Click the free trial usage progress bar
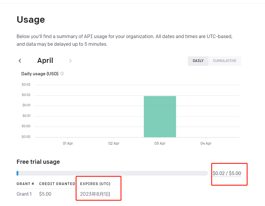 point(112,173)
